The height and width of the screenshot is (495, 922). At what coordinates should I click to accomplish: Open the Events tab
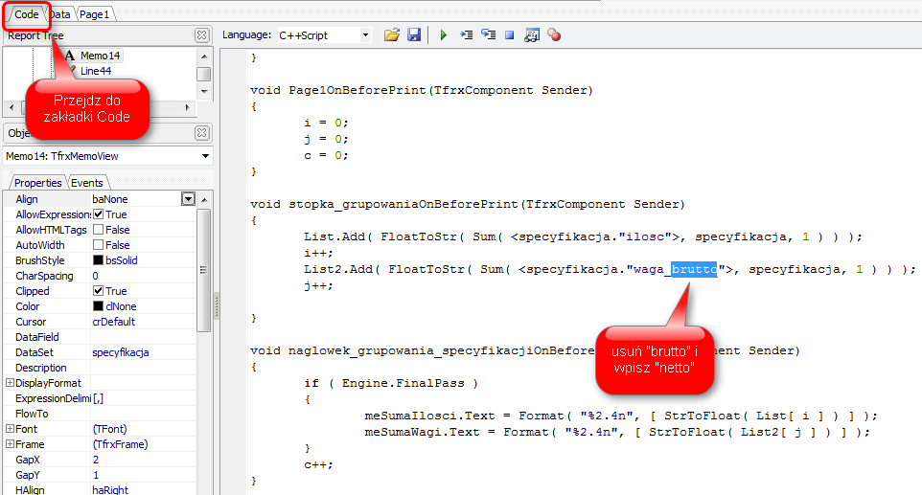[x=87, y=183]
